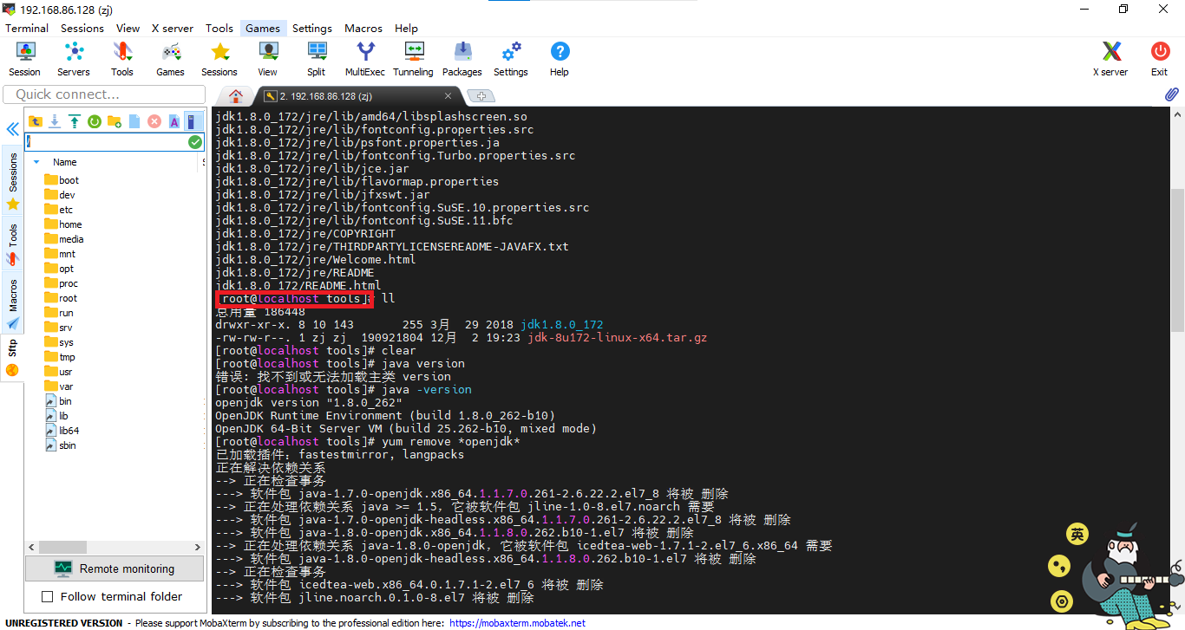Launch MultiExec mode
This screenshot has width=1185, height=630.
(x=364, y=59)
